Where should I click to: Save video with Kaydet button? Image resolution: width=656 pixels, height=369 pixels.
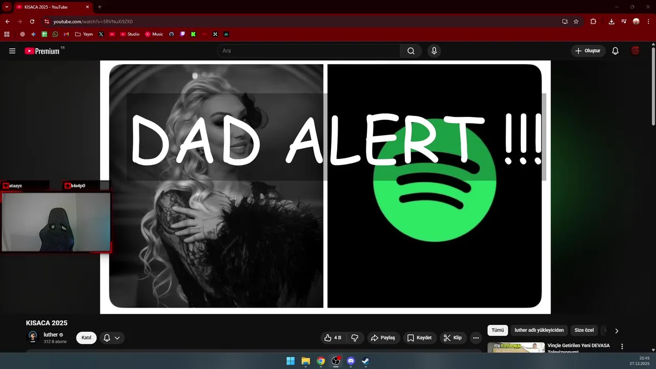point(420,338)
